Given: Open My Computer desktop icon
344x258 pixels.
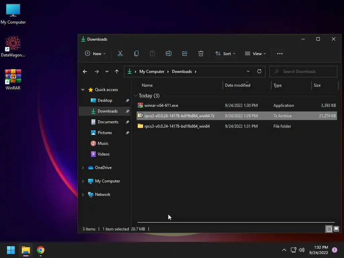Looking at the screenshot, I should pyautogui.click(x=13, y=14).
